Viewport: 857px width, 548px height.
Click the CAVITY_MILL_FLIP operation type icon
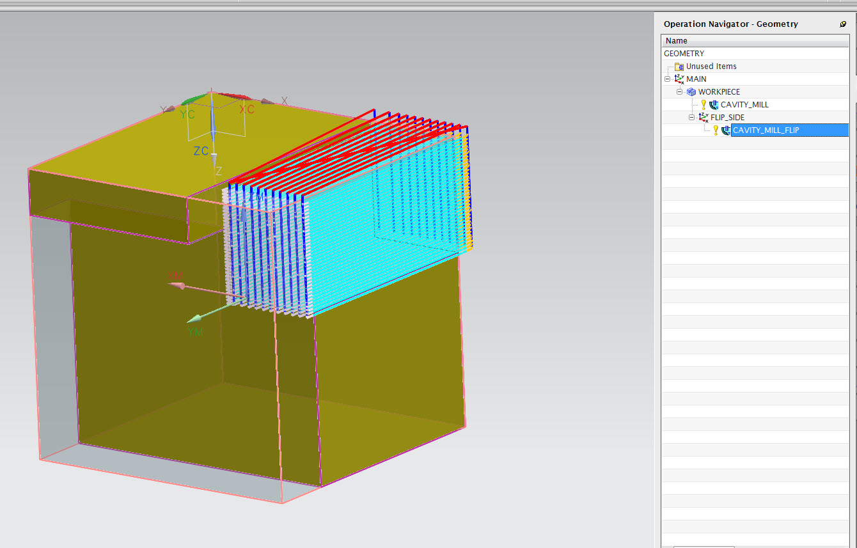[x=726, y=130]
